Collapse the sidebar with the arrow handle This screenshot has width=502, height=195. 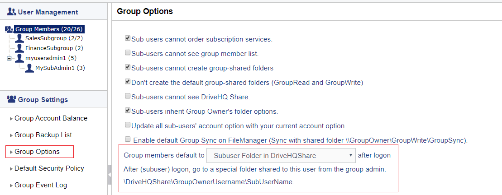tap(110, 175)
